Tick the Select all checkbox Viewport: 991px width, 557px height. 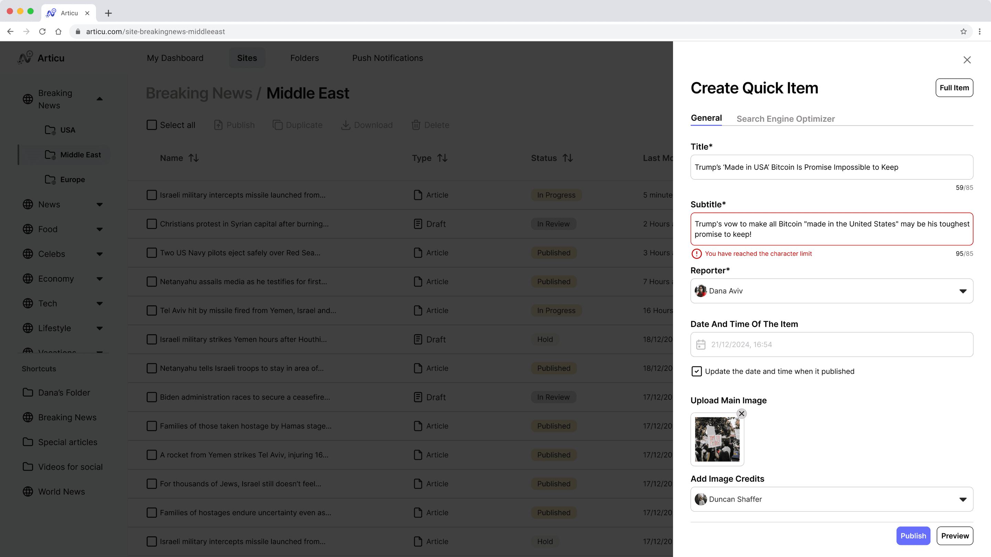click(151, 125)
